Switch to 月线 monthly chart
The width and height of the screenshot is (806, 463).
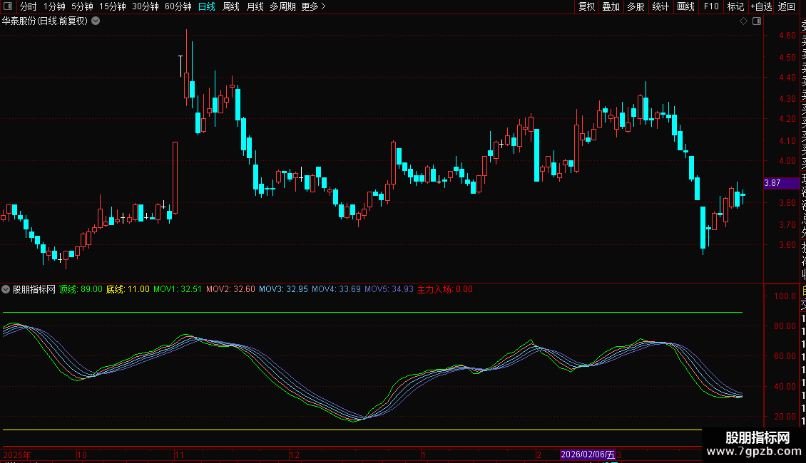[255, 6]
